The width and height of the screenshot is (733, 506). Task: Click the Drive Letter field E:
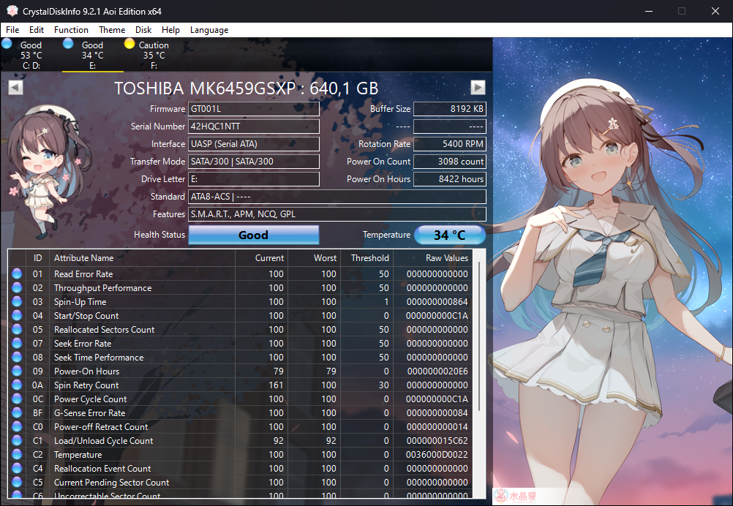pos(254,179)
